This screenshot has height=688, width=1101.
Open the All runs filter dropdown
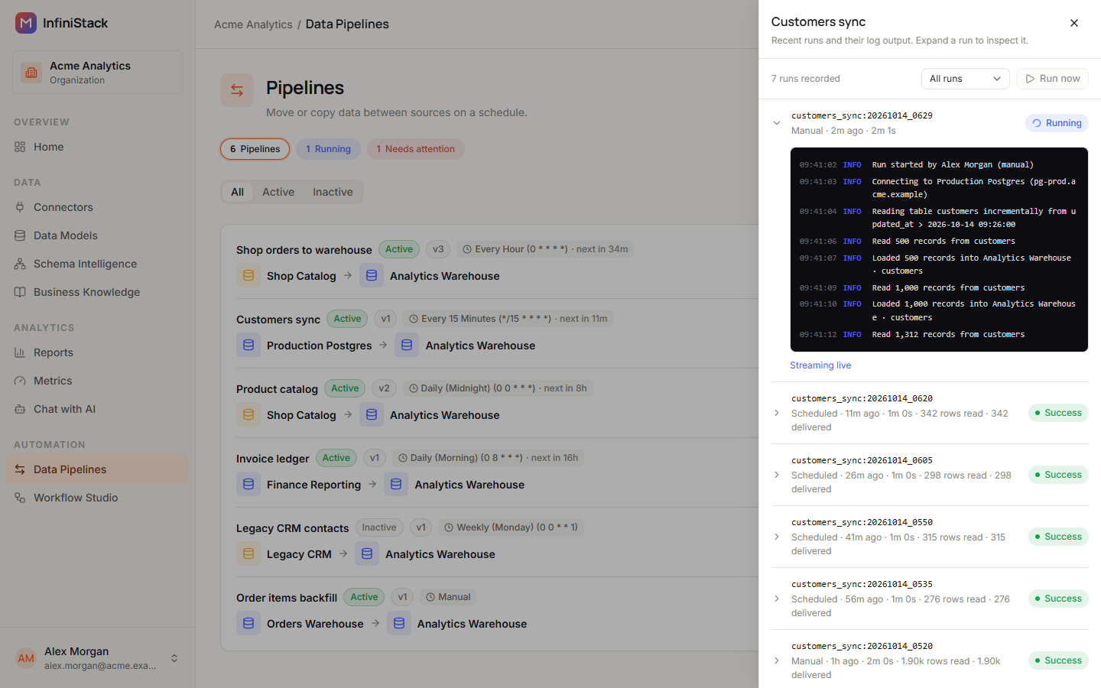(x=965, y=79)
